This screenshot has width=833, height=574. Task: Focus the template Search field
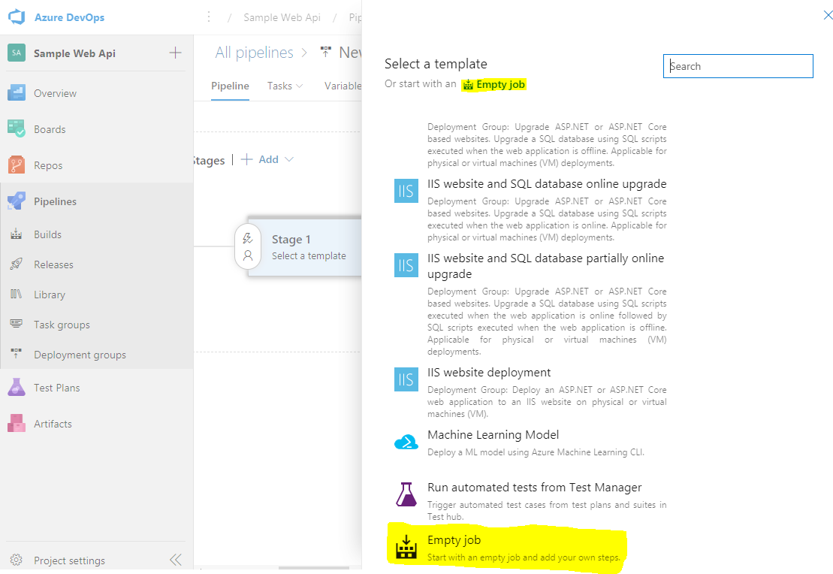pos(738,66)
